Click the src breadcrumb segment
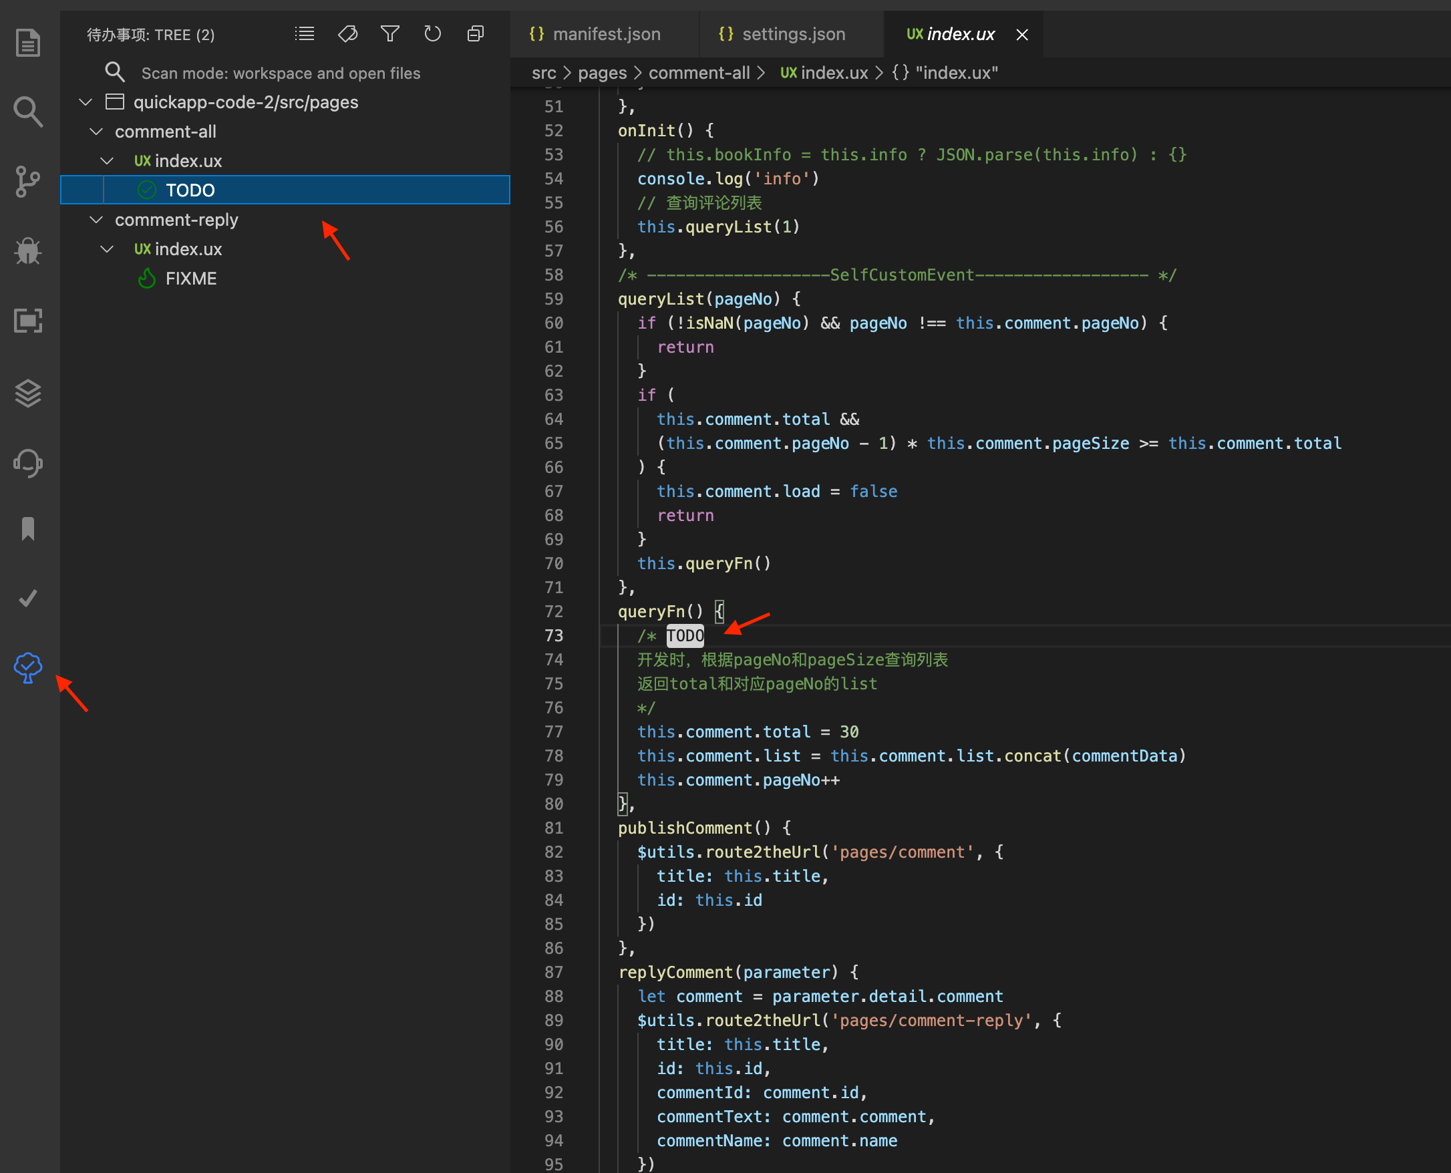1451x1173 pixels. (x=544, y=73)
